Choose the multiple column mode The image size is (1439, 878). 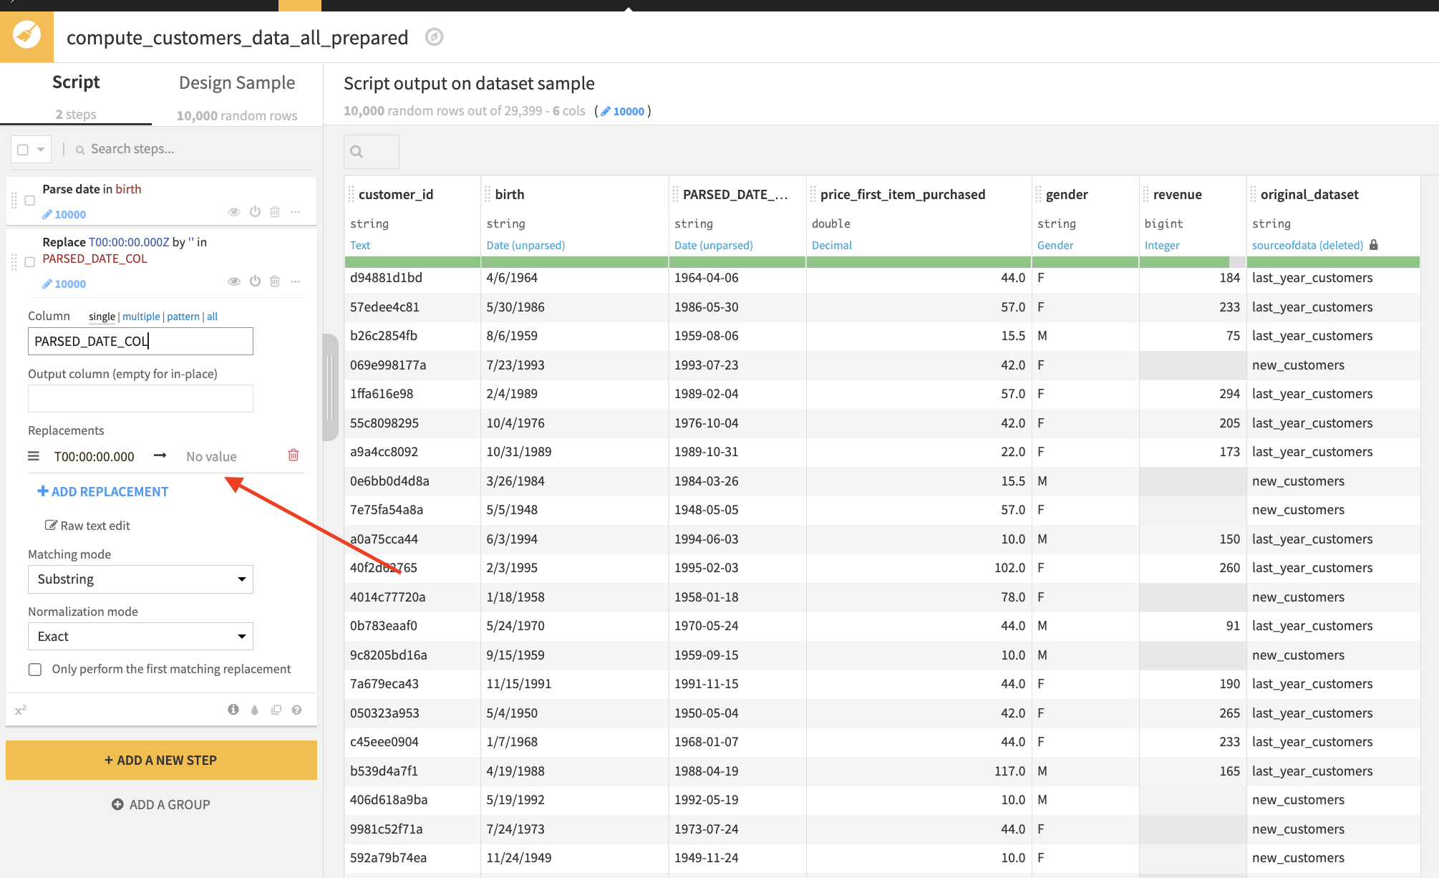coord(141,317)
